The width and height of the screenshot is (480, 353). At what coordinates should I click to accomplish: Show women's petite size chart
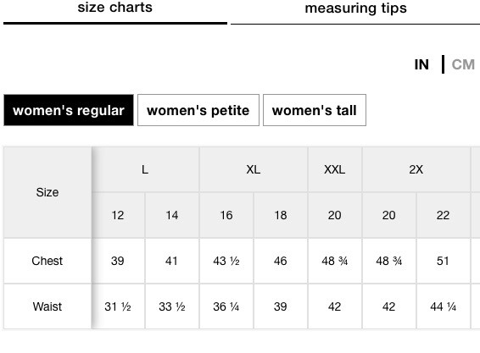click(198, 110)
